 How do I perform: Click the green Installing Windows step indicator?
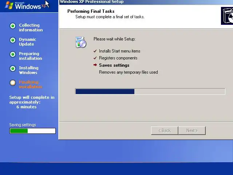click(x=13, y=69)
